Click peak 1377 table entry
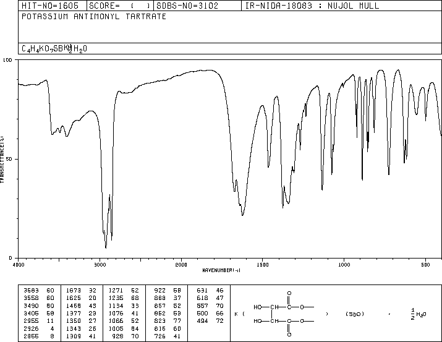 click(x=81, y=313)
